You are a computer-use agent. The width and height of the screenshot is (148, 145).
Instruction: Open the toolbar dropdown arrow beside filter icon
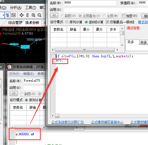tap(3, 15)
